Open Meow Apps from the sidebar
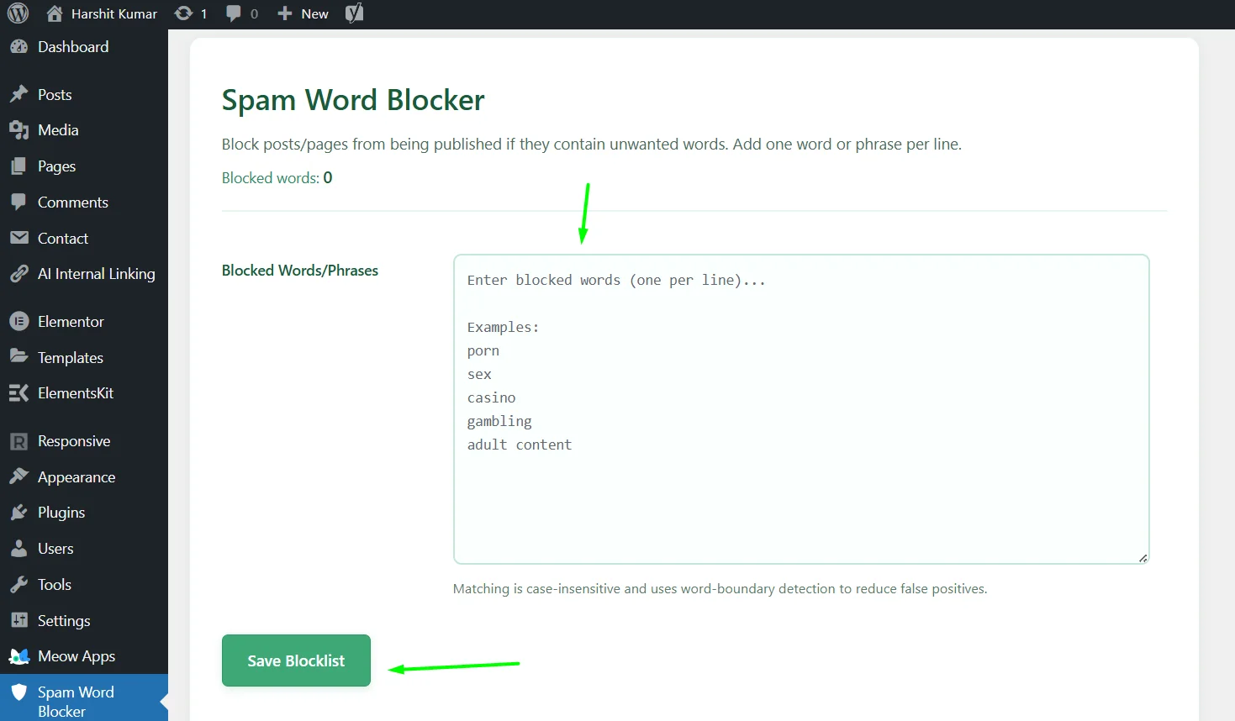The height and width of the screenshot is (721, 1235). coord(18,656)
